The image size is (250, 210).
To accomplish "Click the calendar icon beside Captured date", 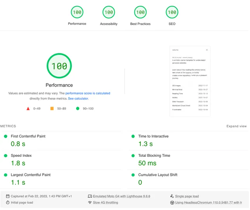I will click(8, 196).
